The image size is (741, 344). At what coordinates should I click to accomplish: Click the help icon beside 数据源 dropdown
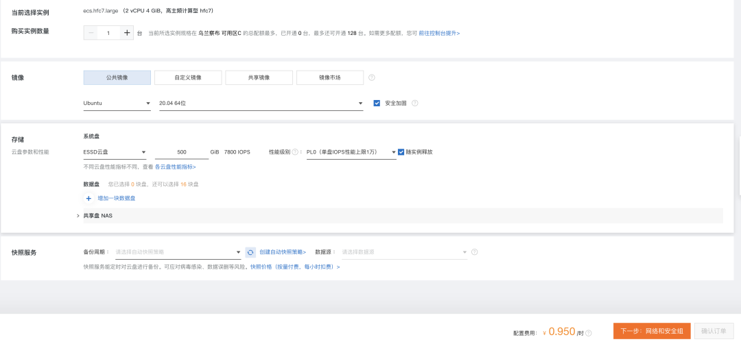click(474, 252)
